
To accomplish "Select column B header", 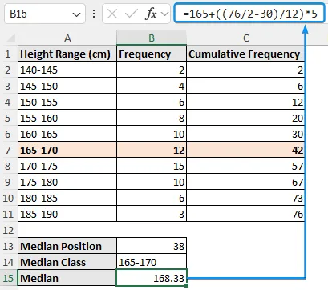I will (152, 38).
